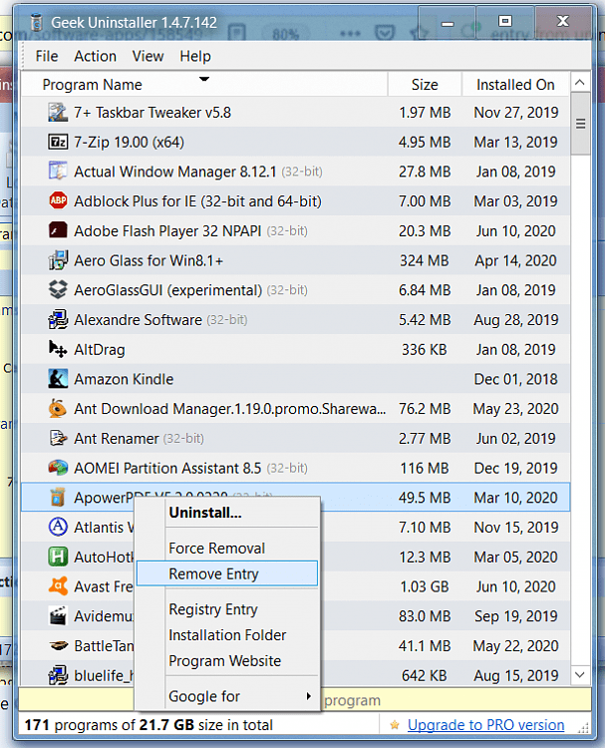Screen dimensions: 605x748
Task: Select AOMEI Partition Assistant 8.5 row
Action: (x=296, y=468)
